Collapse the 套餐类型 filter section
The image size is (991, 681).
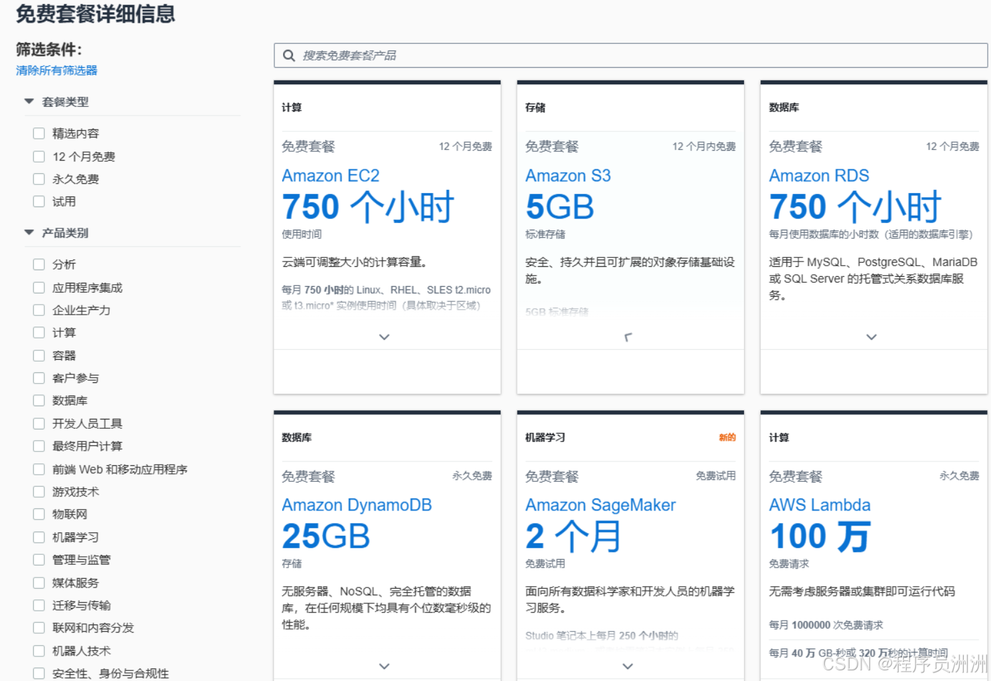coord(29,102)
